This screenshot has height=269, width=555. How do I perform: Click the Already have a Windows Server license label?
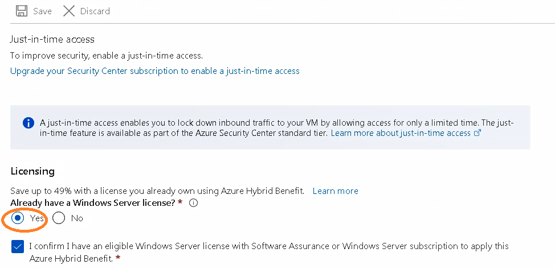pos(93,203)
